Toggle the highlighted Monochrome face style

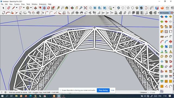141,8
